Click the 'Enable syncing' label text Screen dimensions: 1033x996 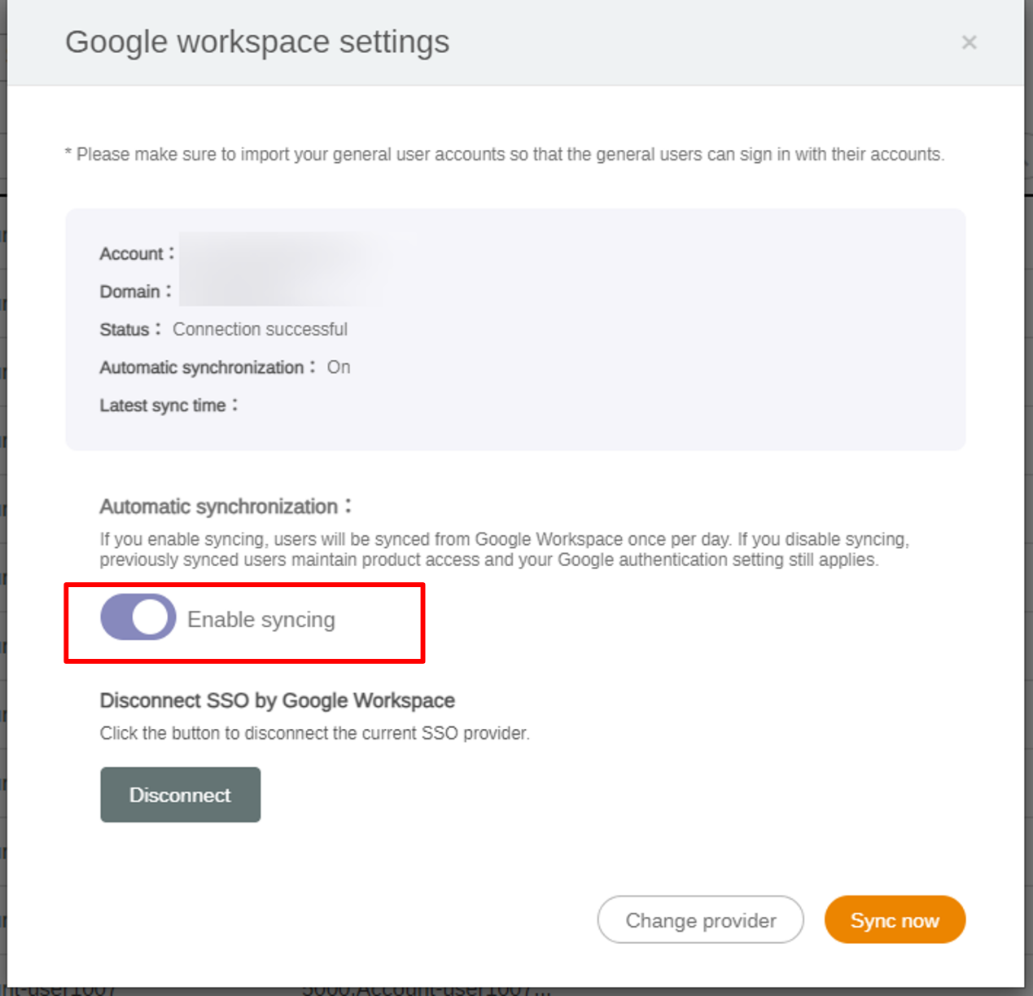pos(260,620)
